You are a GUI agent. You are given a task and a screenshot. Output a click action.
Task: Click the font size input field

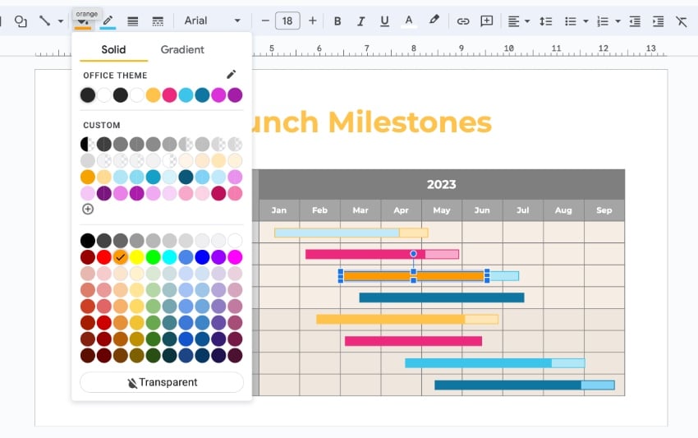pyautogui.click(x=287, y=21)
